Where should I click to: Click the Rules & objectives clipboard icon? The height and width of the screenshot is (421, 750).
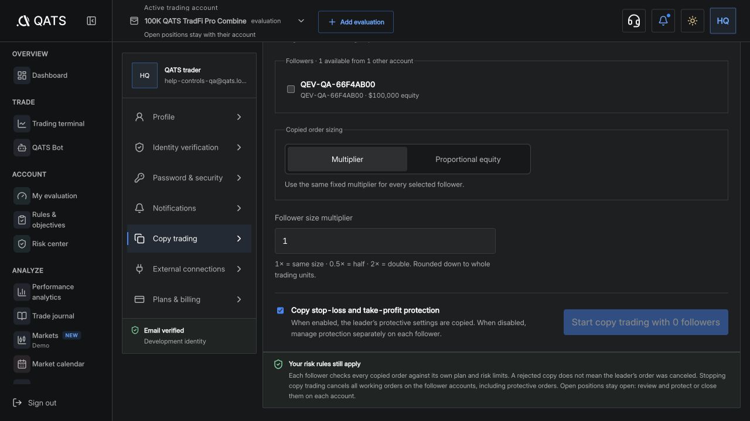(x=22, y=220)
